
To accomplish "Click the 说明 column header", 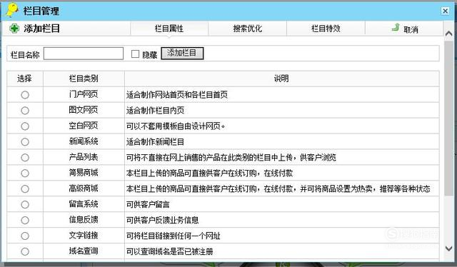I will pos(281,79).
